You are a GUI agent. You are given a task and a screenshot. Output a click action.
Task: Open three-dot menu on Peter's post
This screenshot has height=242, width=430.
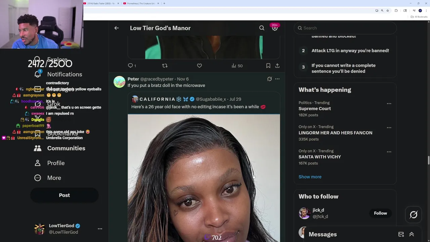277,79
